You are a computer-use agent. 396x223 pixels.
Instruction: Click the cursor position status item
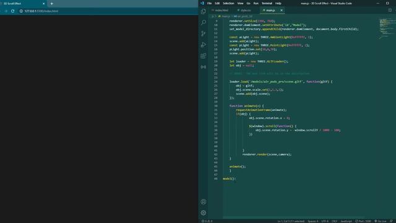coord(291,221)
